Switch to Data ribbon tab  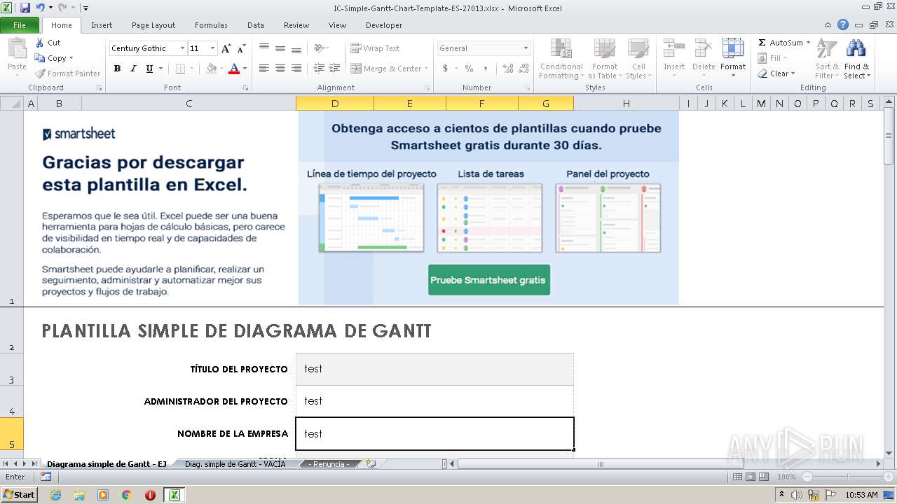pos(256,24)
